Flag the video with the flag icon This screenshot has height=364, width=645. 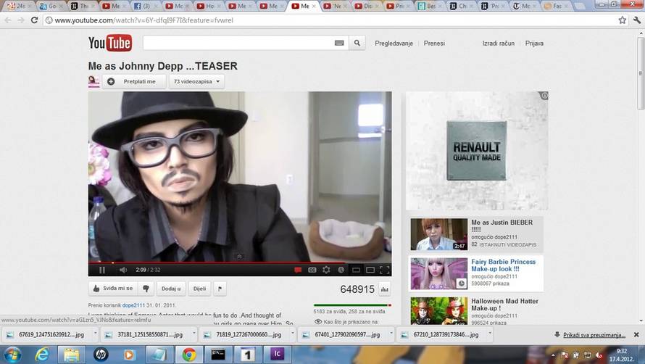[220, 289]
